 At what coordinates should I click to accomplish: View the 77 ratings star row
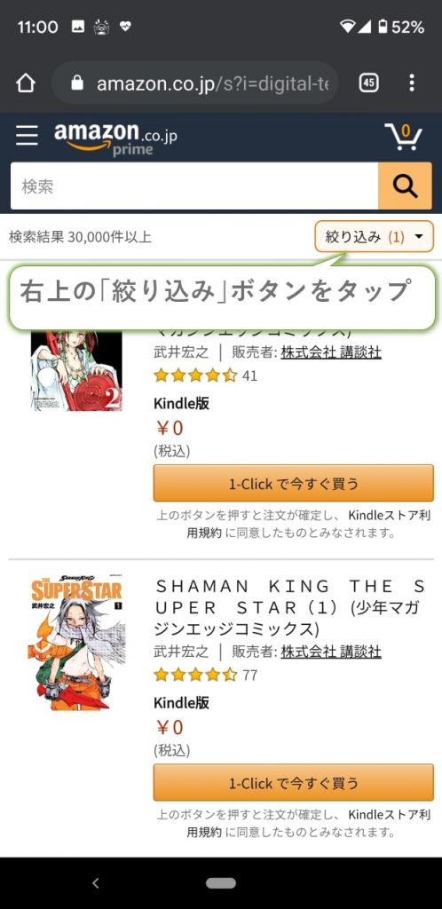pyautogui.click(x=206, y=676)
